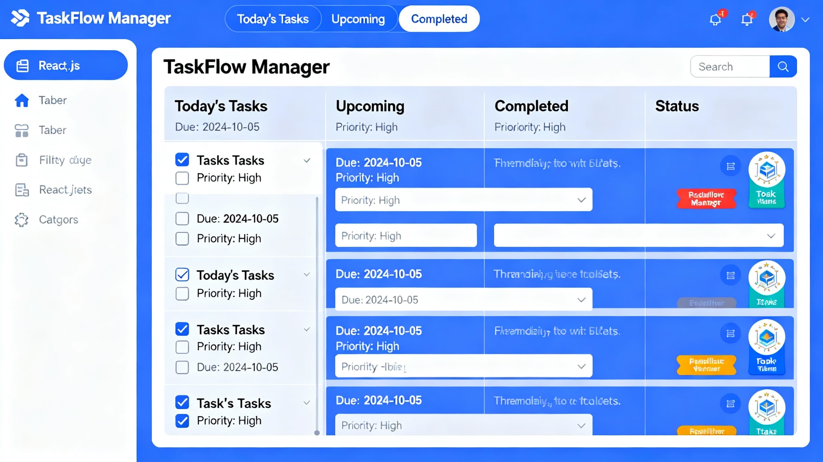Open the first notification bell

click(715, 20)
